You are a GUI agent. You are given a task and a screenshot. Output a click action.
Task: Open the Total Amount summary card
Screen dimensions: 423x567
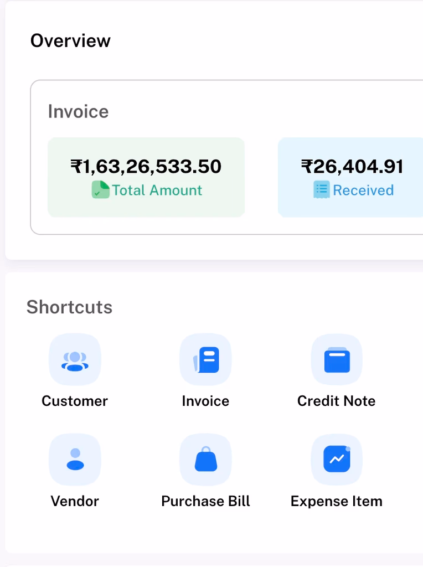[x=146, y=177]
